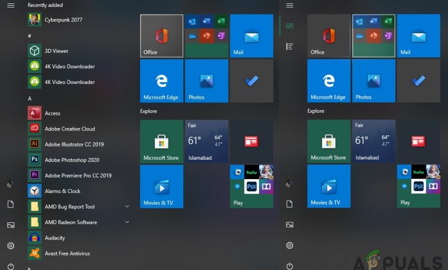The height and width of the screenshot is (270, 448).
Task: Click the hulu icon in left Play folder
Action: (x=252, y=172)
